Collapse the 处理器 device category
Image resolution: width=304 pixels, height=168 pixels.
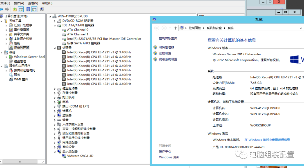tap(54, 48)
